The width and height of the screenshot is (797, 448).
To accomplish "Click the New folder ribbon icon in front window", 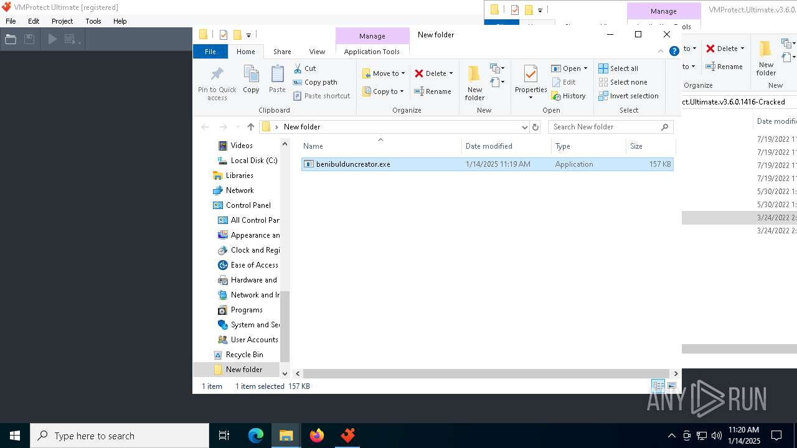I will pos(474,74).
